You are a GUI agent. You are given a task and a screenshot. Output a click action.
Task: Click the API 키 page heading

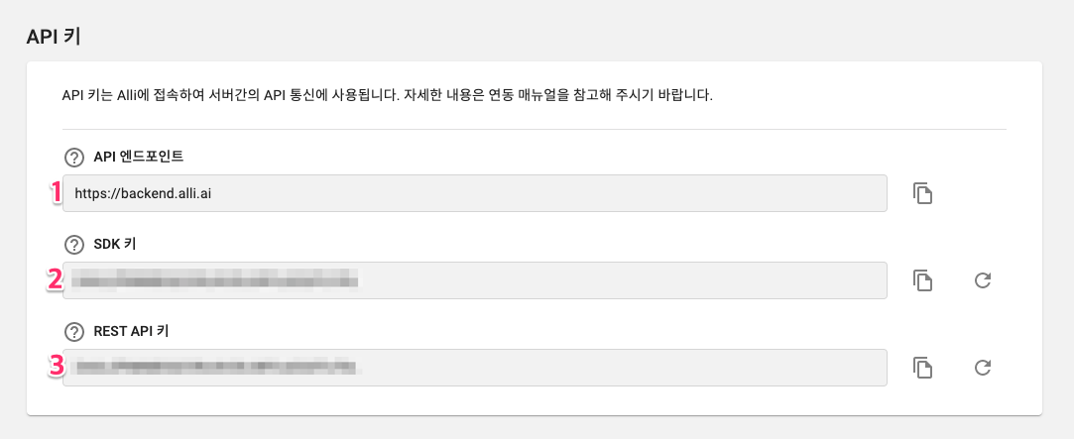coord(54,37)
